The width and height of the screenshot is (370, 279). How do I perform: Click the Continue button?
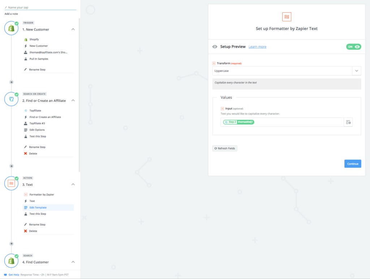click(353, 164)
